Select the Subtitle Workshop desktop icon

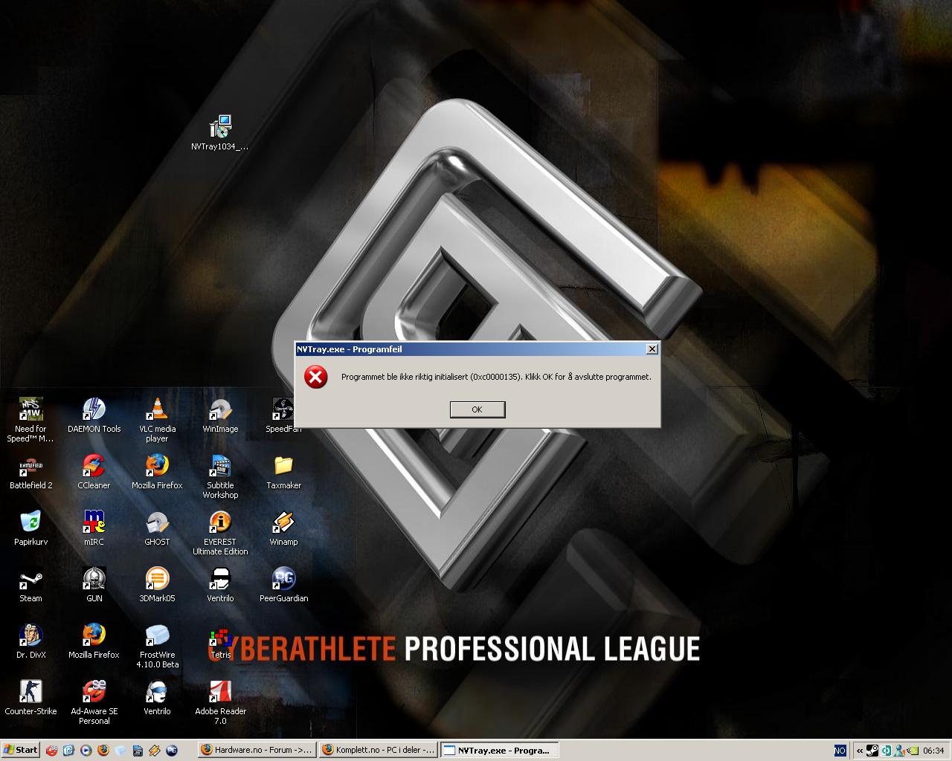pos(220,476)
